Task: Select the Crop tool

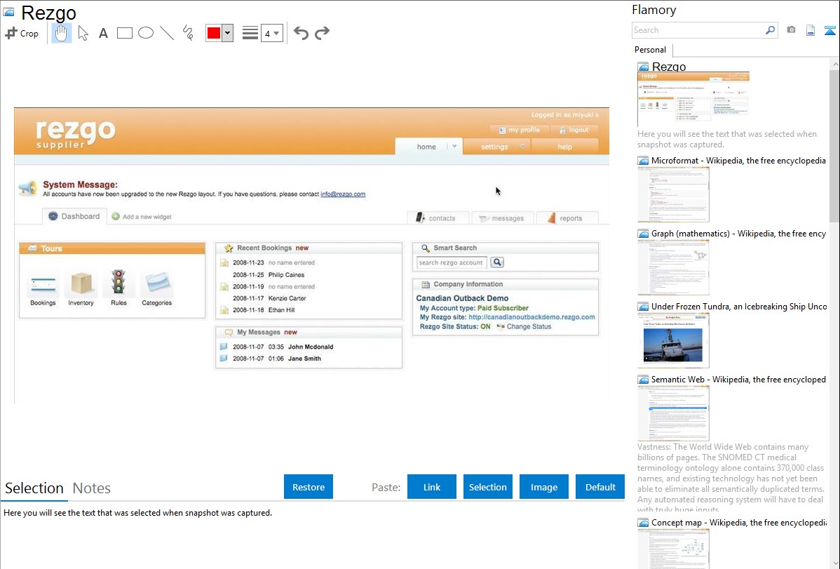Action: coord(22,33)
